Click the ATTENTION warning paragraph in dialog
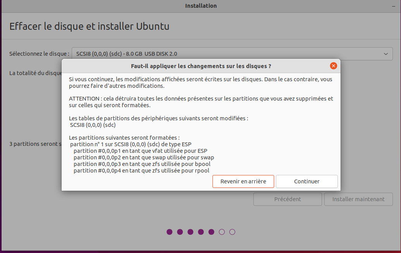The height and width of the screenshot is (253, 401). tap(201, 102)
